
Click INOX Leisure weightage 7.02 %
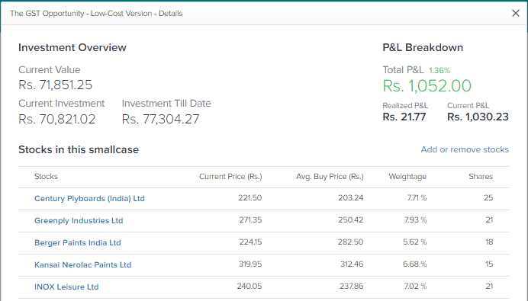[416, 287]
